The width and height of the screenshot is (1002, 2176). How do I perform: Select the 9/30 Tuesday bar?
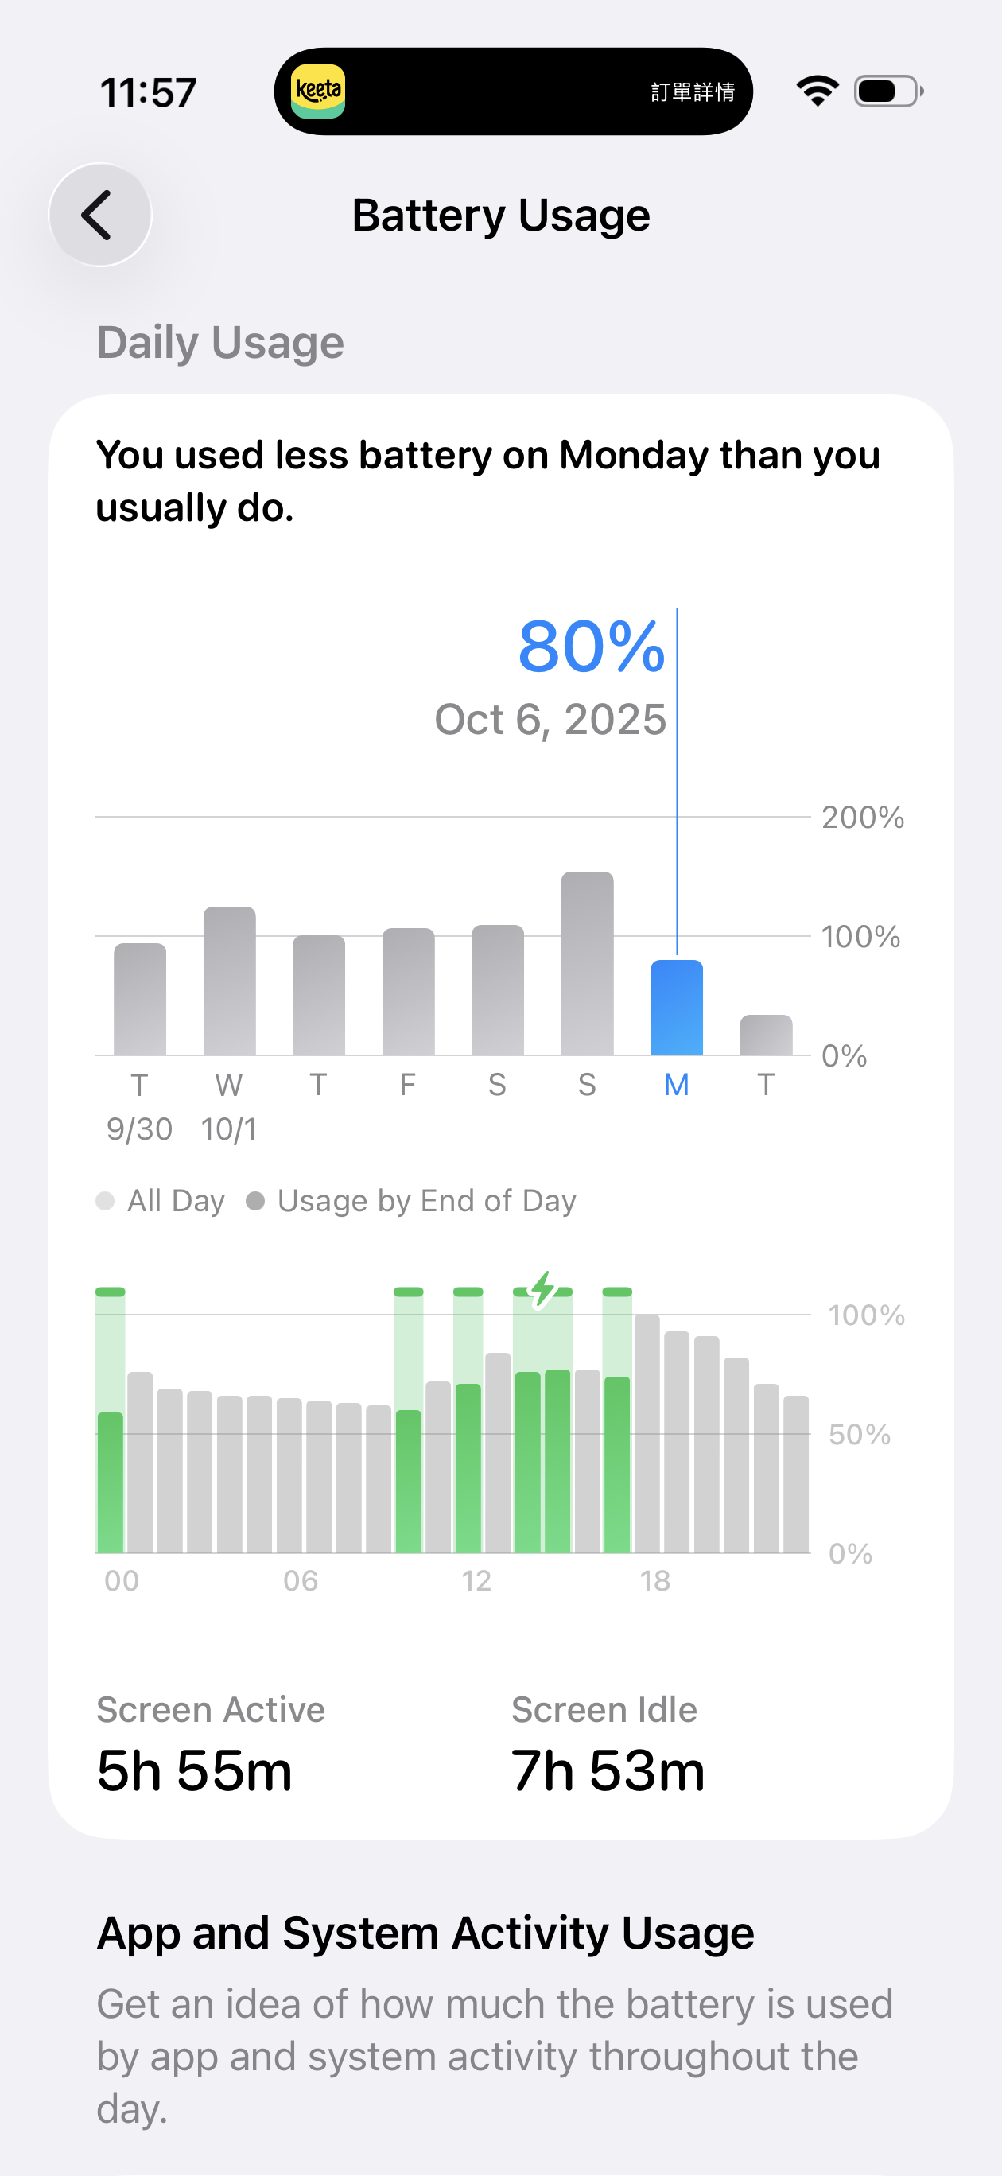coord(140,999)
